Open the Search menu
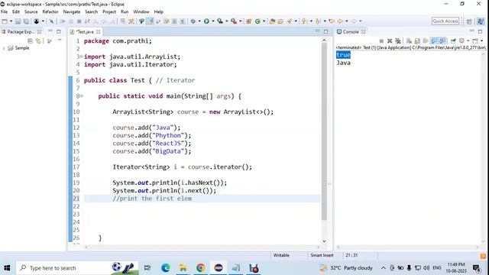Viewport: 489px width, 275px height. (x=92, y=12)
